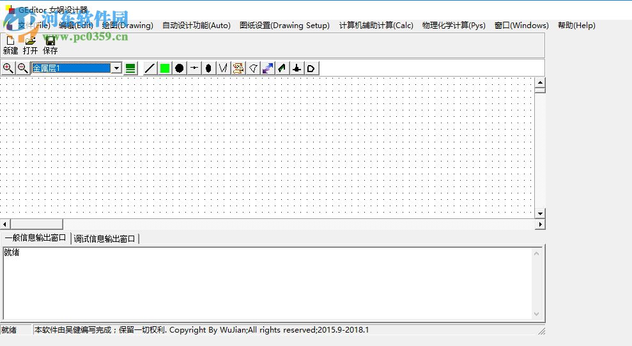This screenshot has height=346, width=632.
Task: Open the 编辑(Edit) menu
Action: 76,26
